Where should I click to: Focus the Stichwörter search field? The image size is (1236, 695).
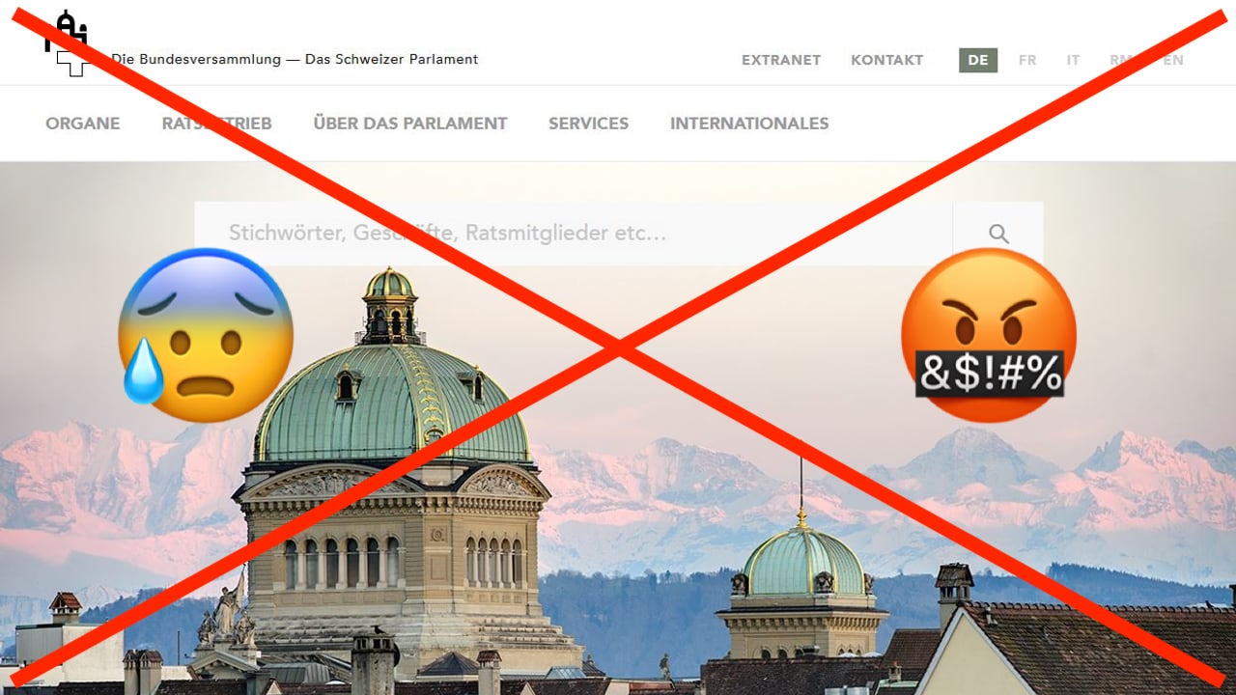(x=574, y=234)
